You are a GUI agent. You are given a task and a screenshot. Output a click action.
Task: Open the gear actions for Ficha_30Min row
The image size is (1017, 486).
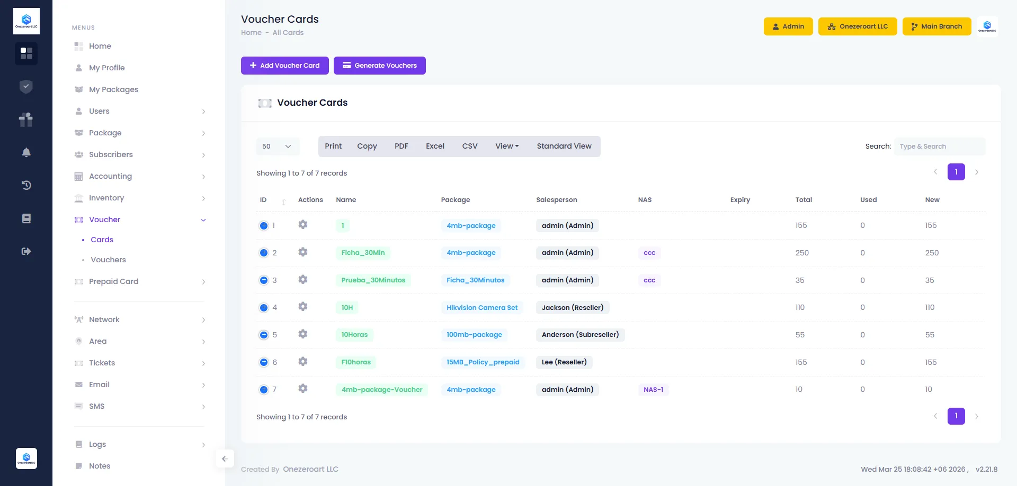[302, 252]
